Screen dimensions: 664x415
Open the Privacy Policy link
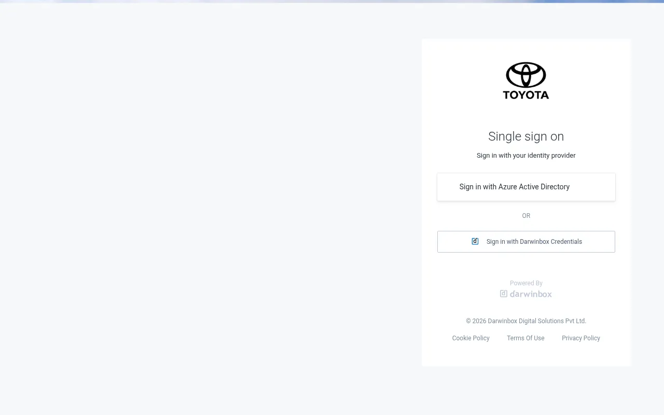581,338
